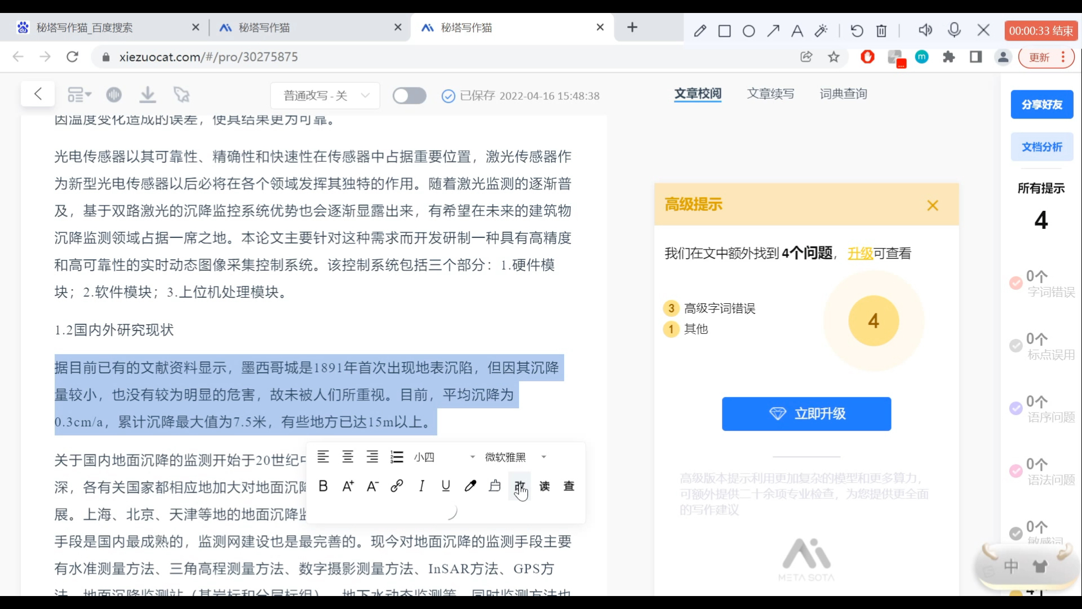Toggle the 语序问题 check circle

click(1016, 408)
